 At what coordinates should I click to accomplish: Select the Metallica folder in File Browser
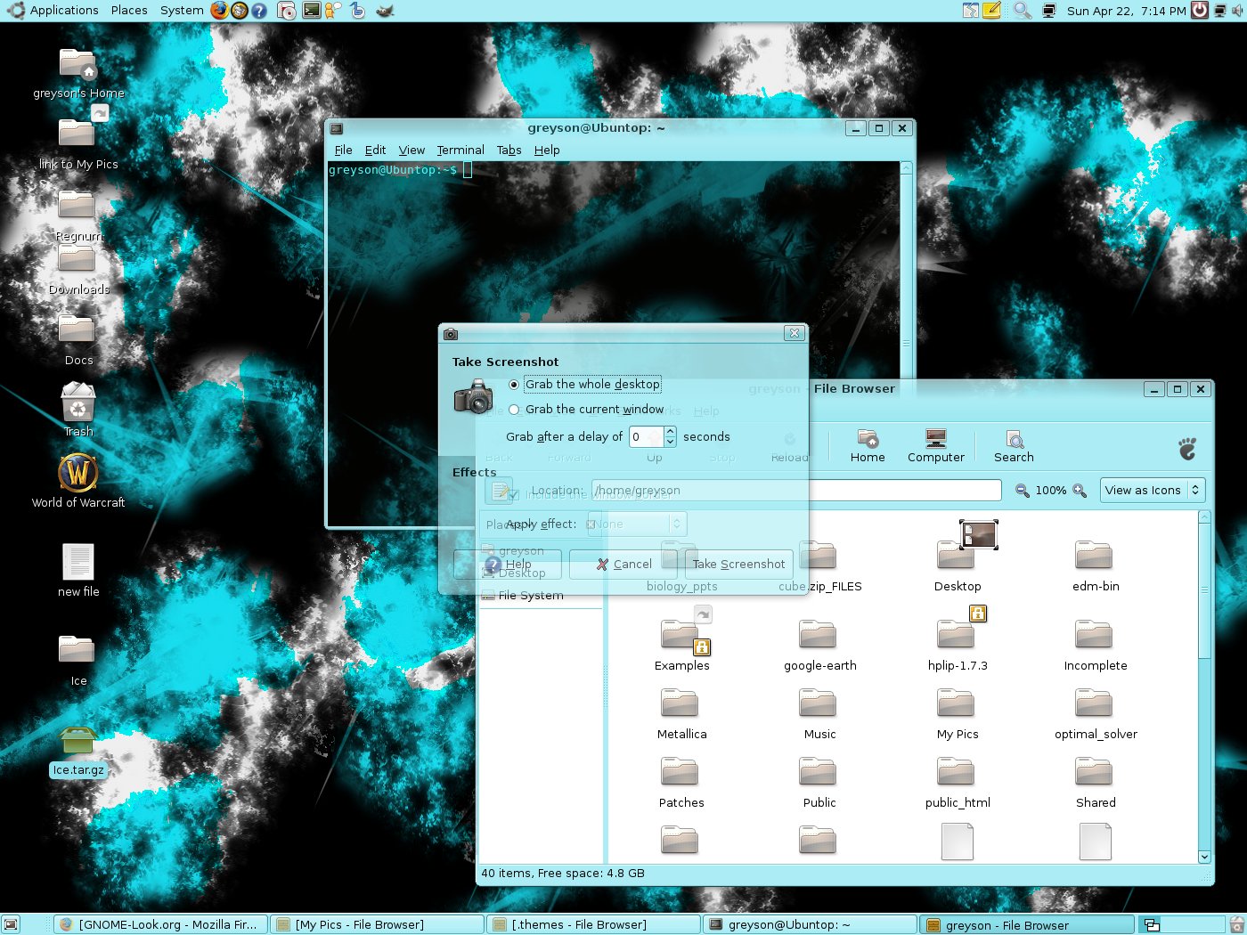pyautogui.click(x=681, y=714)
